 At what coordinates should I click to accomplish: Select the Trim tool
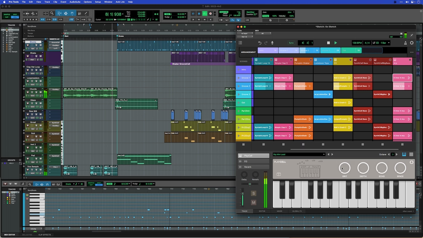coord(59,13)
